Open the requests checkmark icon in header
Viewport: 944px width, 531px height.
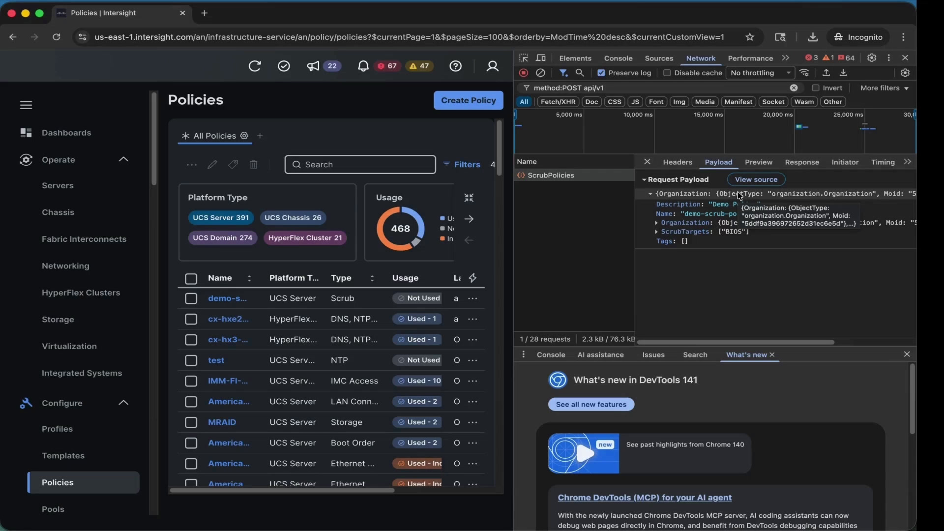click(284, 66)
